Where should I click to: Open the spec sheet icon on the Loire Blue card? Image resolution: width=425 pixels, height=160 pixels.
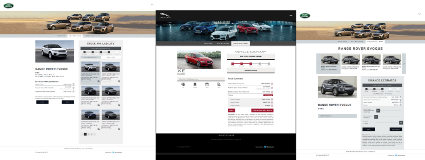tap(99, 128)
